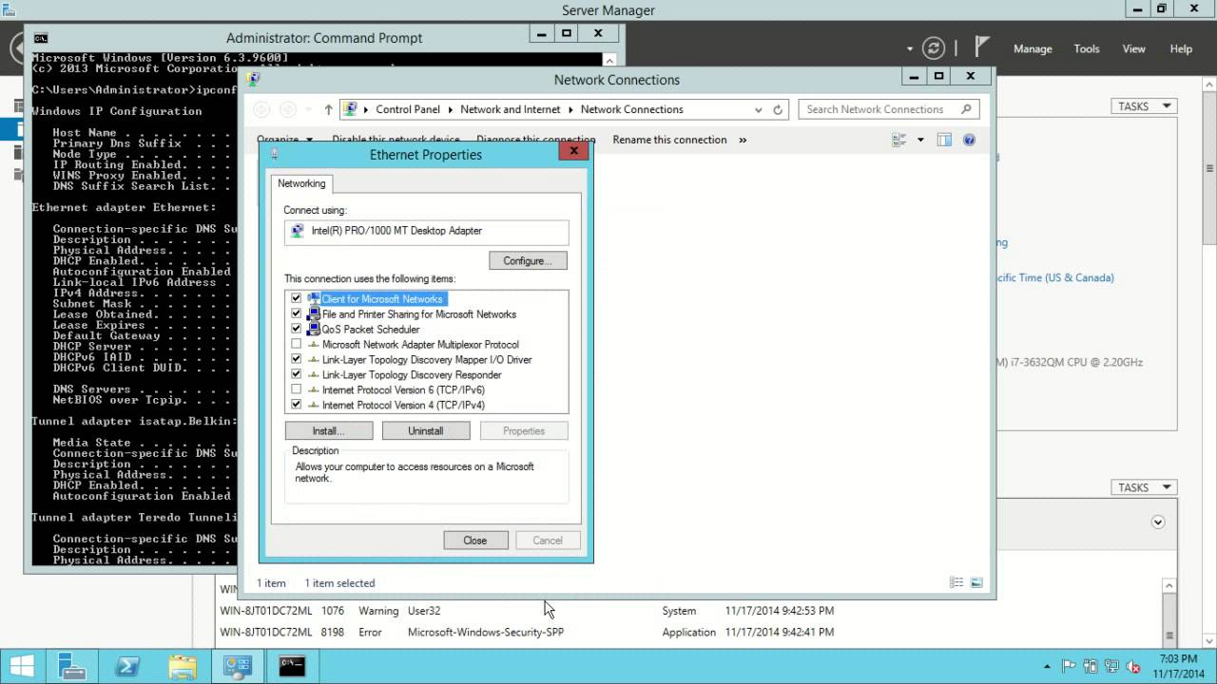Open Network Connections help icon
1217x684 pixels.
[x=969, y=140]
